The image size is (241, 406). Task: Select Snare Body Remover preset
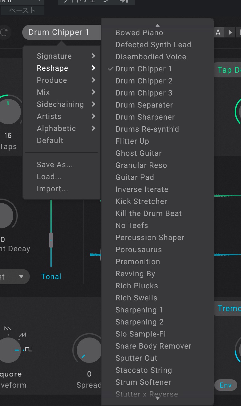153,346
